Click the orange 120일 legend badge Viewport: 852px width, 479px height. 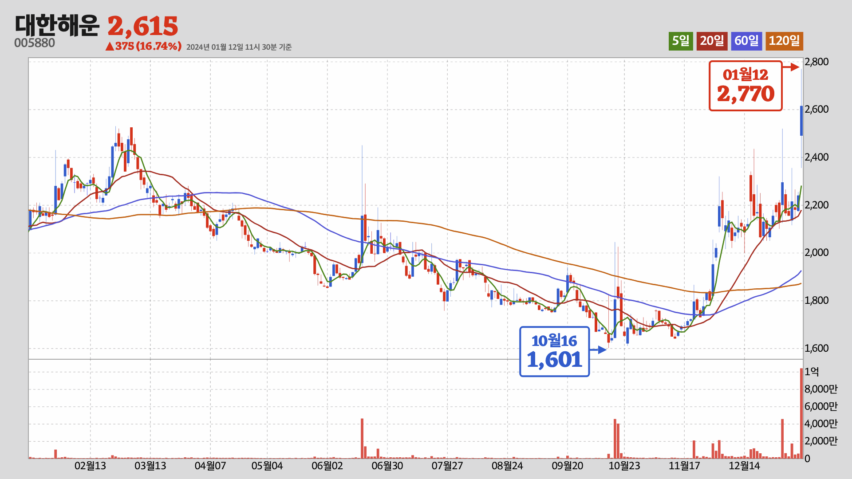[784, 41]
